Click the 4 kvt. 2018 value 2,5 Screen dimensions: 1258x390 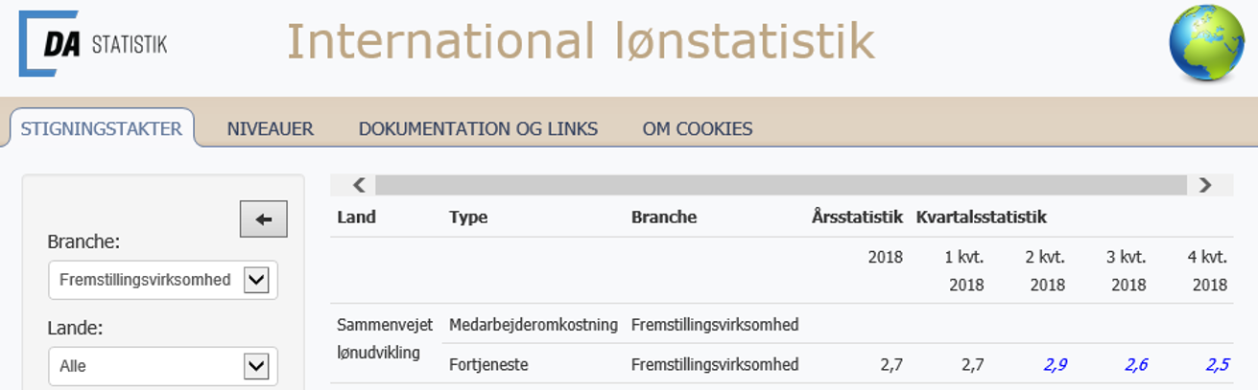1216,364
